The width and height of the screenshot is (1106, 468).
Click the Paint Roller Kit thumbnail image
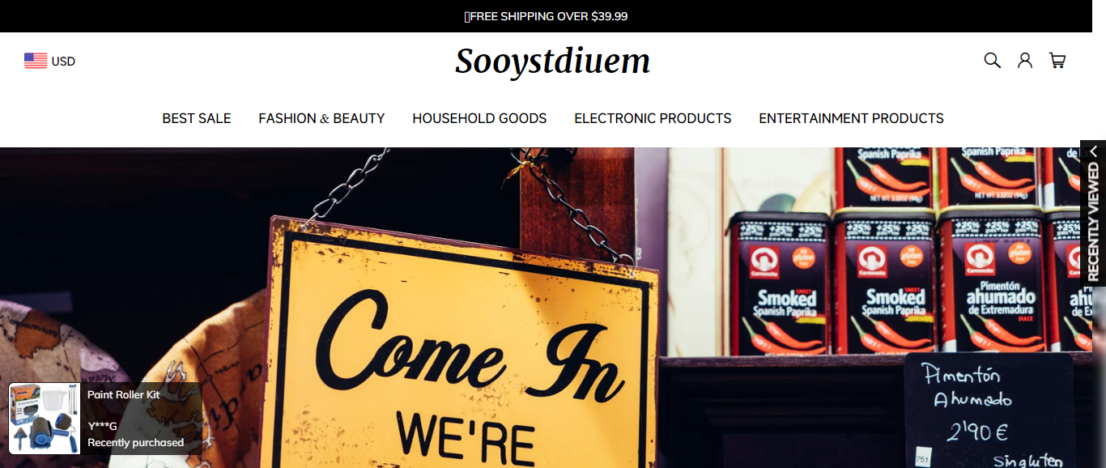tap(45, 419)
